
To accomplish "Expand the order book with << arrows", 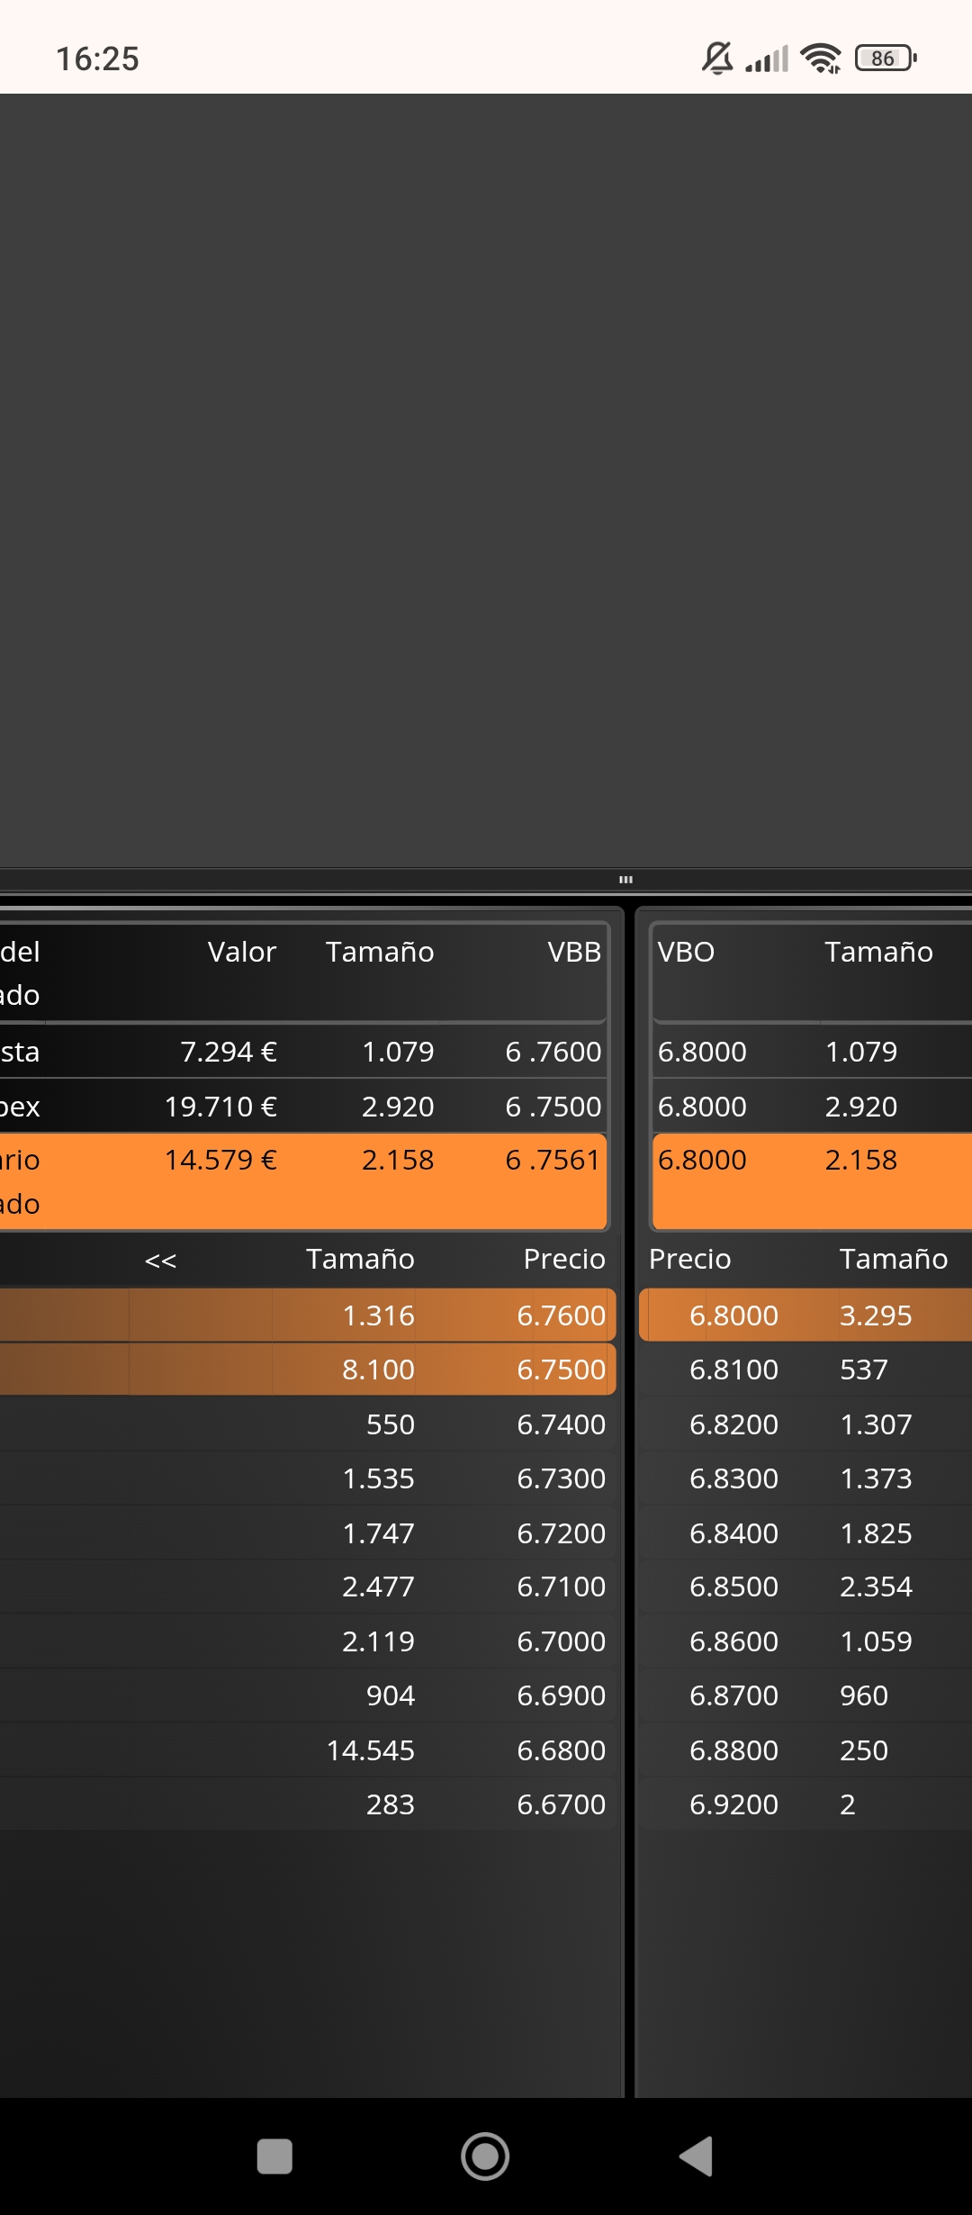I will click(x=160, y=1260).
